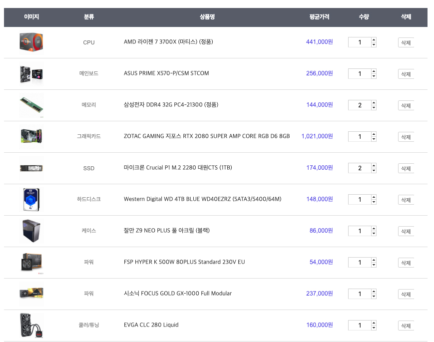
Task: Select the 1,021,000원 graphics card price
Action: 317,136
